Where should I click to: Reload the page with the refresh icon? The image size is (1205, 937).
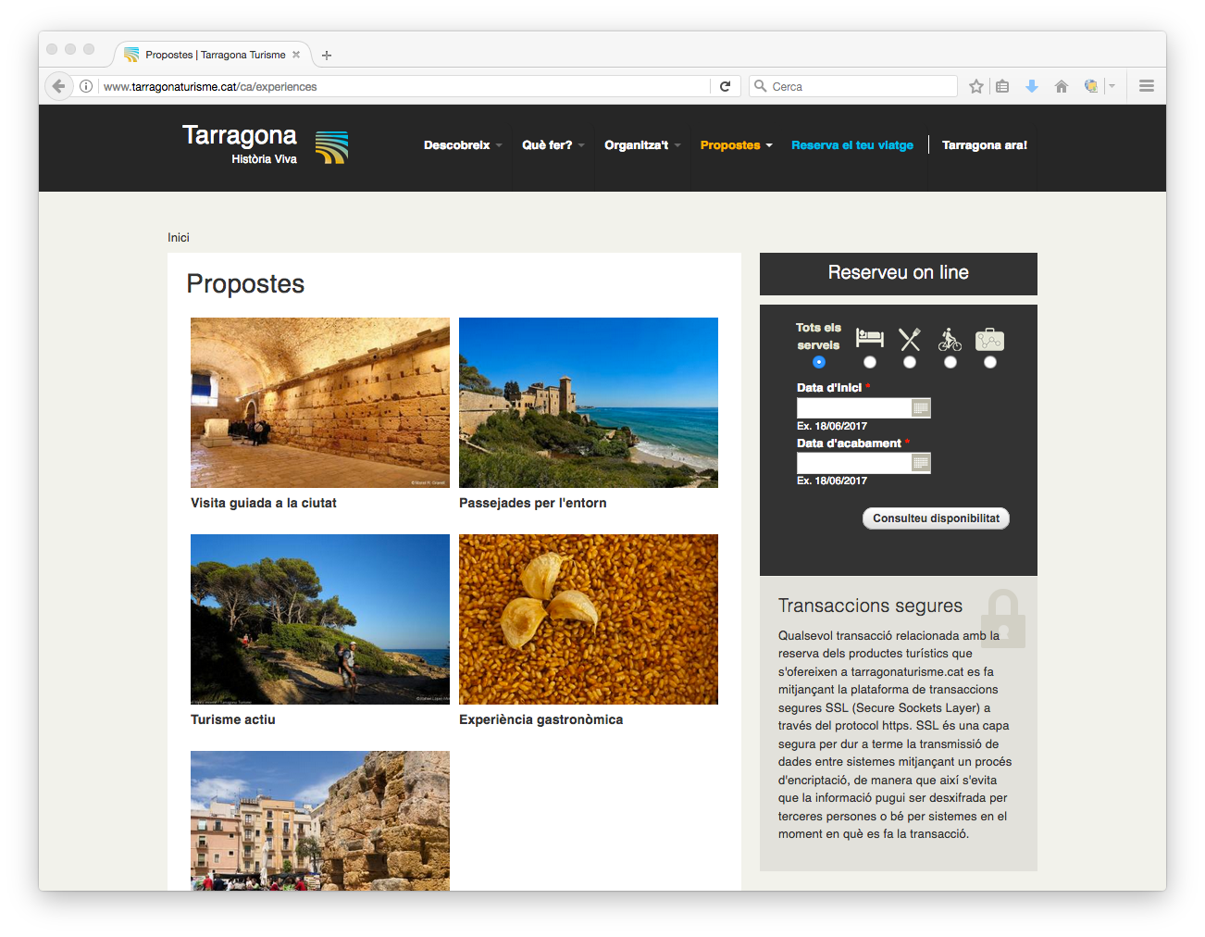725,86
